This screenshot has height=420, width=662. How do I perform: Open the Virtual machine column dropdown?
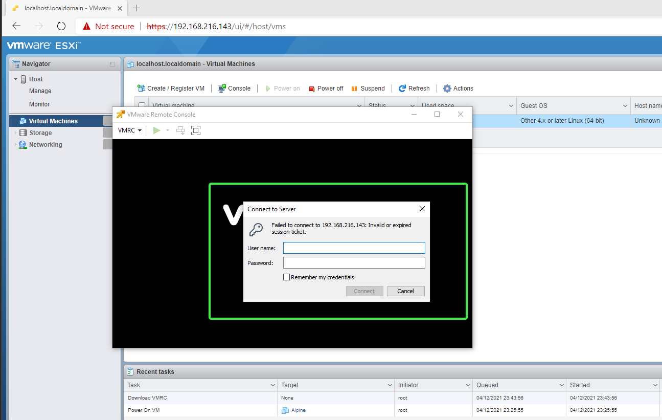pyautogui.click(x=359, y=106)
